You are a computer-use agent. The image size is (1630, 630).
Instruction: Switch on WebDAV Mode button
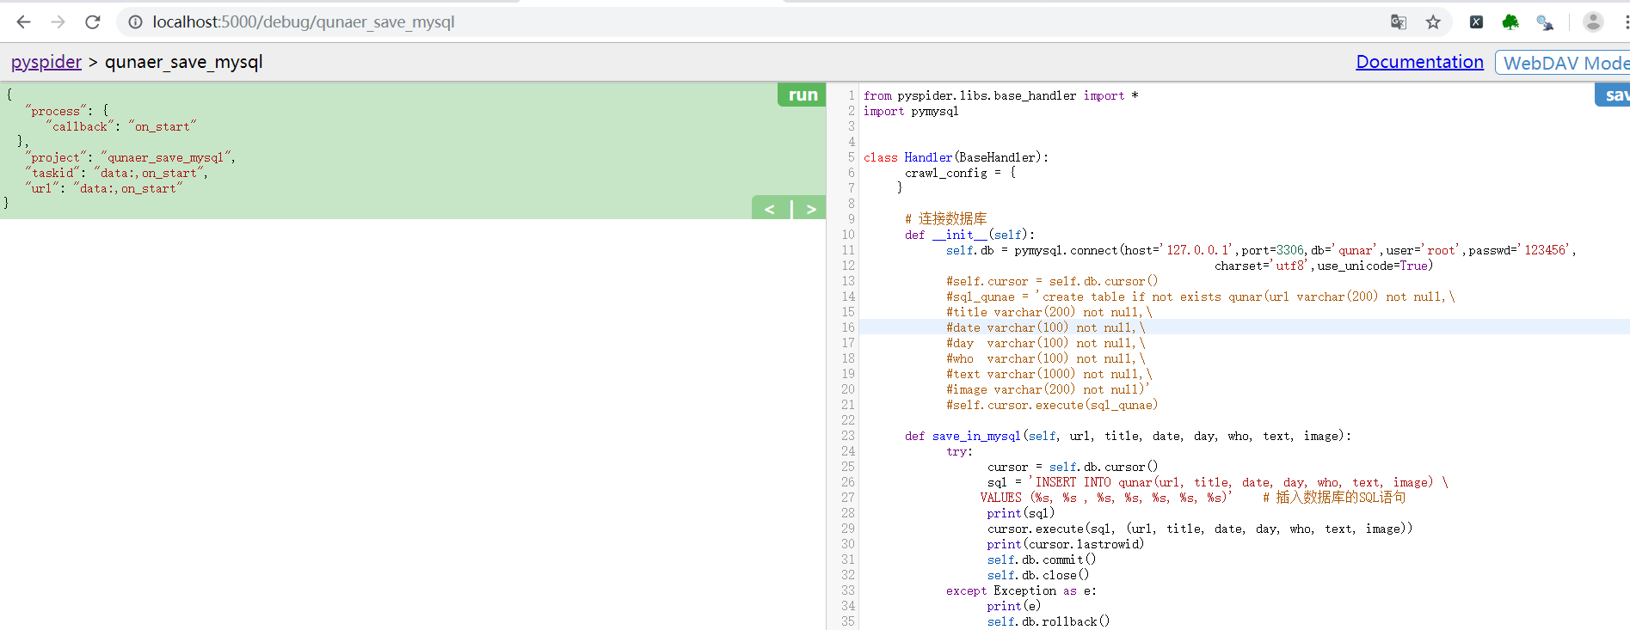pyautogui.click(x=1563, y=63)
